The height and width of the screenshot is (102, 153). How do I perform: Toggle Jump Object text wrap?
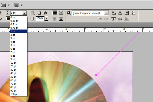61,19
